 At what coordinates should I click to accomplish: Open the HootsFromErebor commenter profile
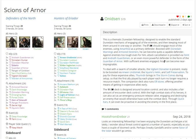click(x=114, y=117)
